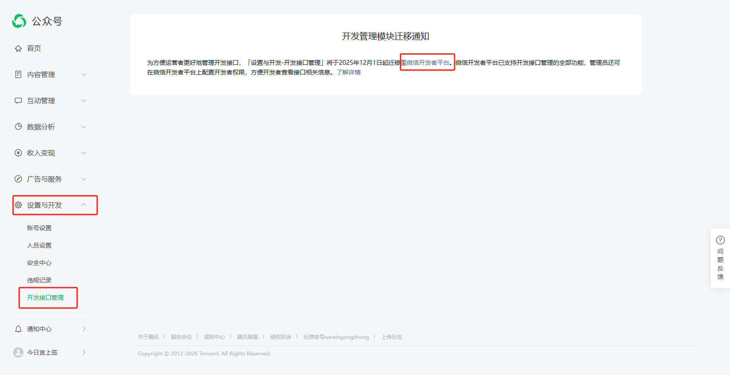
Task: Click the 设置与开发 menu label
Action: pyautogui.click(x=44, y=205)
